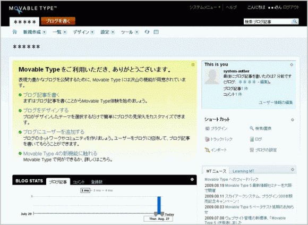Click the プラグイン shortcut icon

[x=207, y=128]
